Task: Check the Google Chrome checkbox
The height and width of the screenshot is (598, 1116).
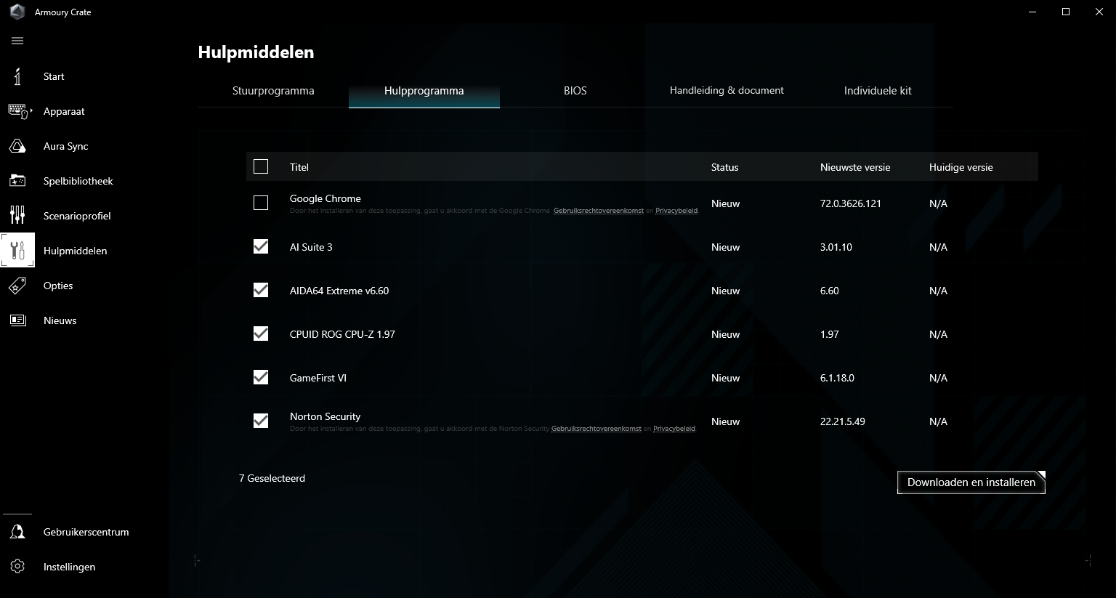Action: (261, 203)
